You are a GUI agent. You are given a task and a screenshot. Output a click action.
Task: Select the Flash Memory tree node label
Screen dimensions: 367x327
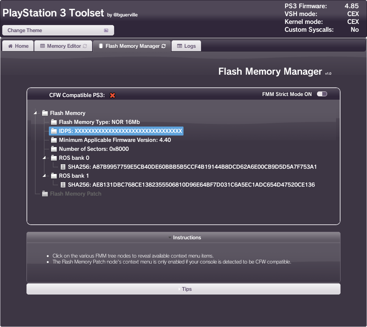coord(68,113)
